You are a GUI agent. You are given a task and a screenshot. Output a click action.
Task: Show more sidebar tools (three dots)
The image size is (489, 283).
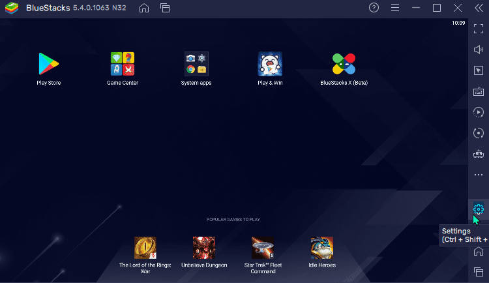tap(479, 175)
